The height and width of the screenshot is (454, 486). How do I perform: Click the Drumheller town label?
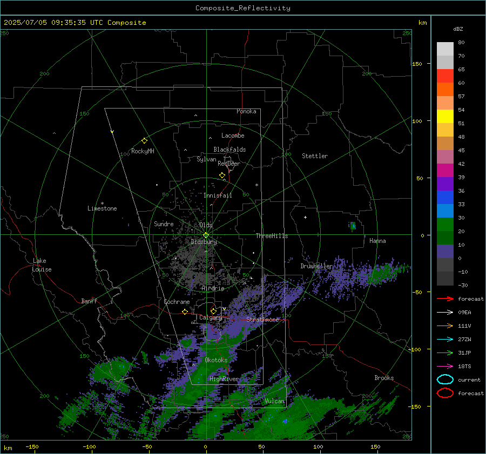(x=316, y=266)
